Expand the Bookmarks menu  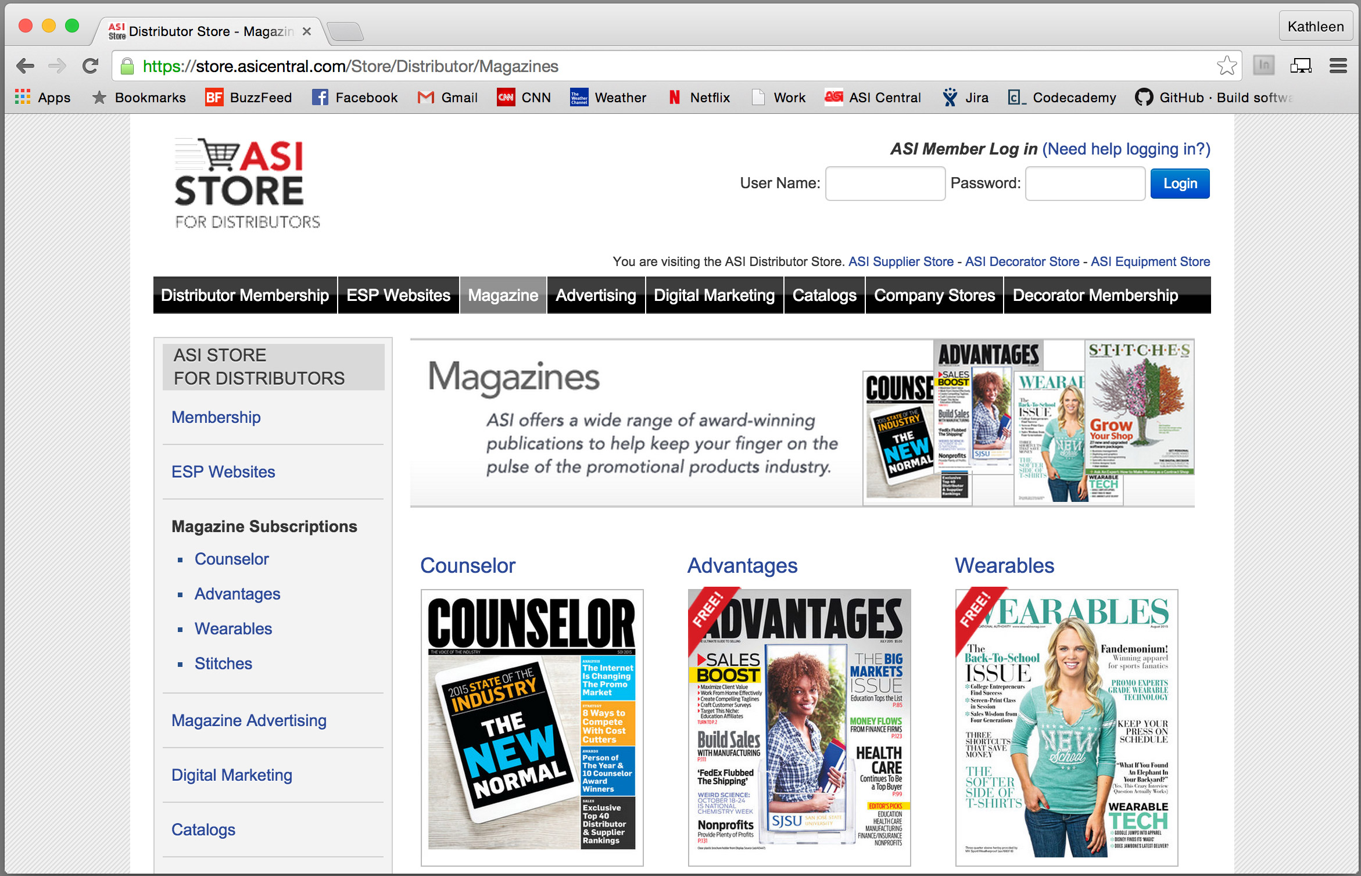point(138,98)
